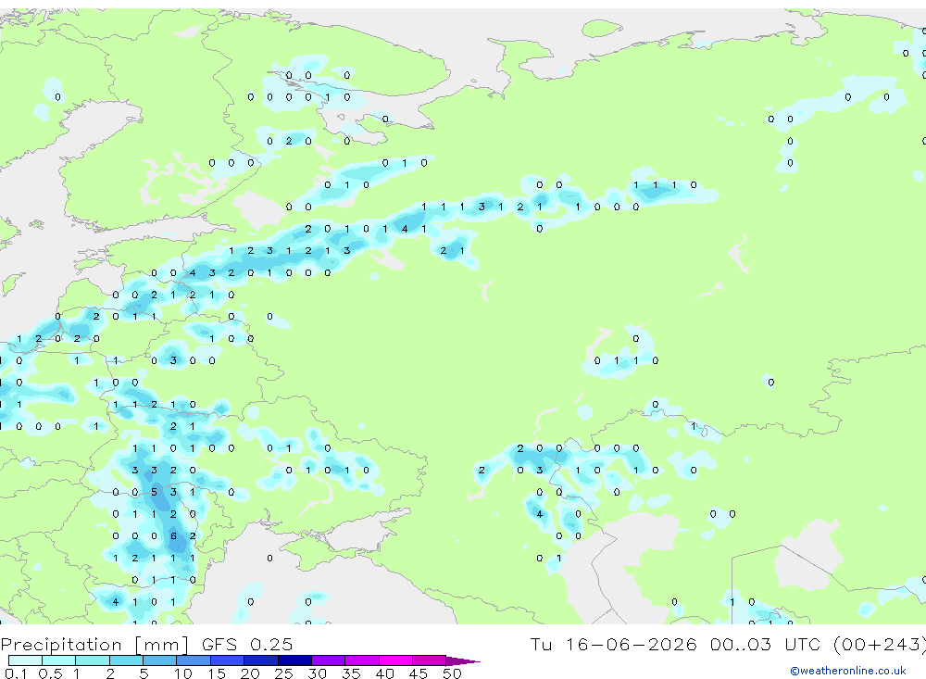
Task: Select the 0.5–1 mm legend color swatch
Action: (x=58, y=660)
